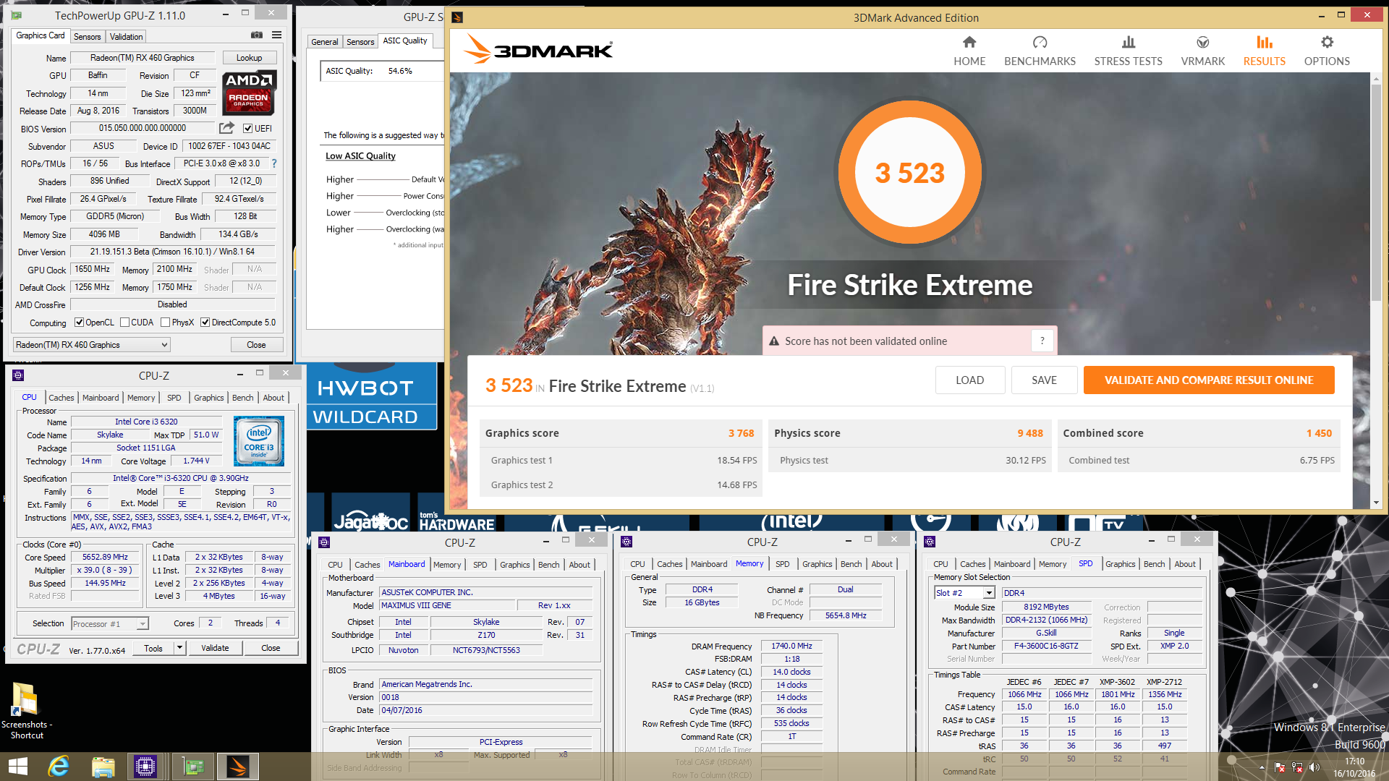The height and width of the screenshot is (781, 1389).
Task: Open File Explorer from taskbar
Action: point(103,767)
